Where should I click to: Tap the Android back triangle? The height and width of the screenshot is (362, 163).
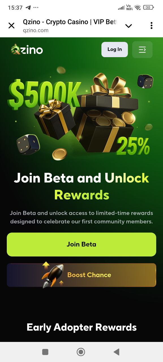116,352
